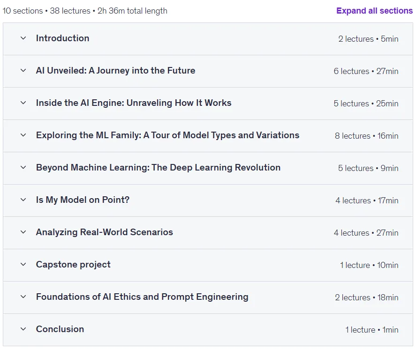Open Foundations of AI Ethics and Prompt Engineering

coord(142,297)
